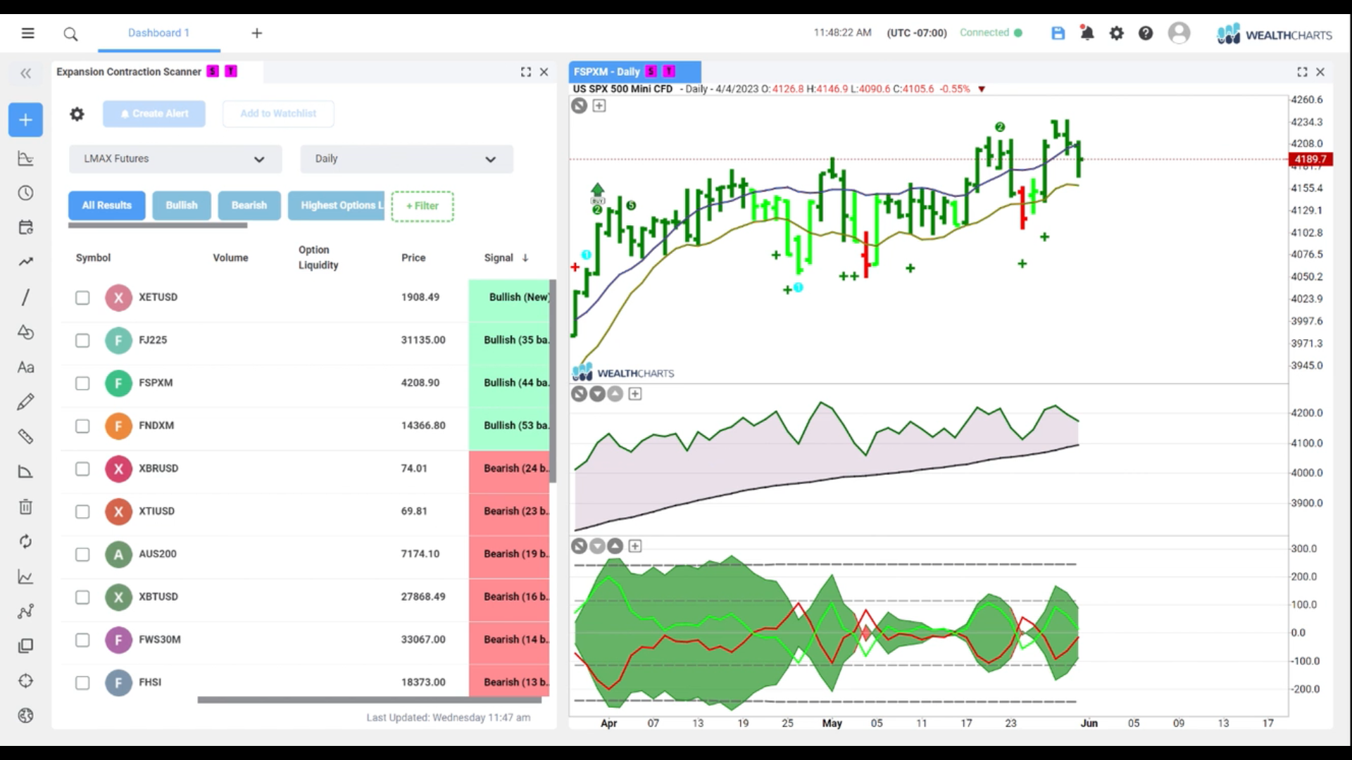
Task: Add a new dashboard tab
Action: [x=257, y=33]
